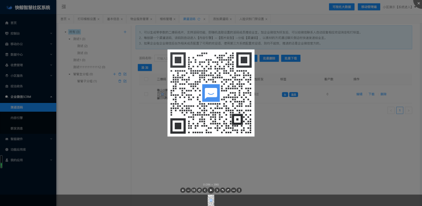The image size is (422, 206).
Task: Rotate the QR image right
Action: (228, 190)
